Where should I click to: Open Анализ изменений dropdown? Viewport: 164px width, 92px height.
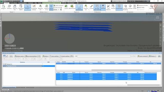point(143,56)
